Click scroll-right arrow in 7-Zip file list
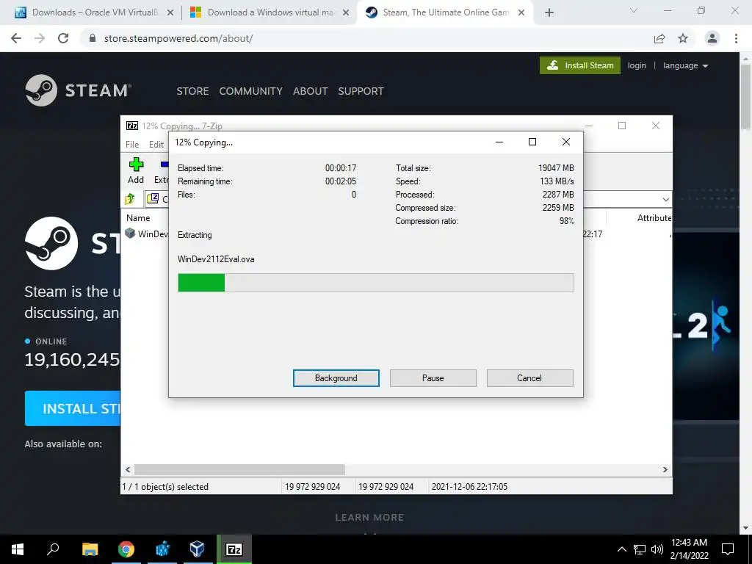The height and width of the screenshot is (564, 752). pos(665,469)
